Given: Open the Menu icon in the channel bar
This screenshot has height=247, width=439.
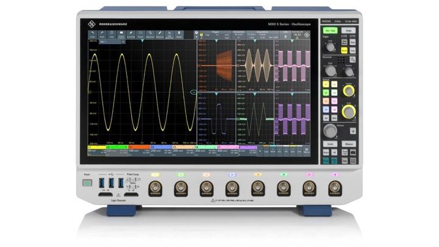Looking at the screenshot, I should [x=307, y=151].
